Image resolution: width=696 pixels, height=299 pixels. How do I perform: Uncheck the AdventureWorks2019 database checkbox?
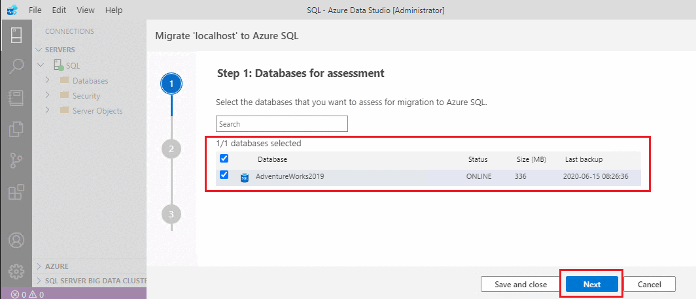224,175
